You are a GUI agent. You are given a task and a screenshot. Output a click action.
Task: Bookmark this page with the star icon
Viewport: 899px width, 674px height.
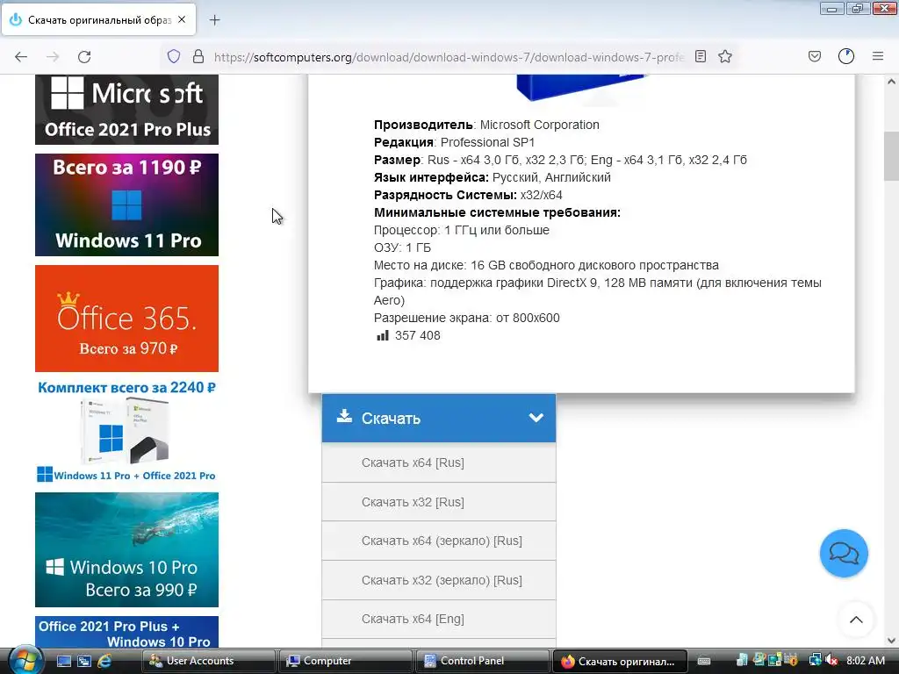[x=725, y=56]
